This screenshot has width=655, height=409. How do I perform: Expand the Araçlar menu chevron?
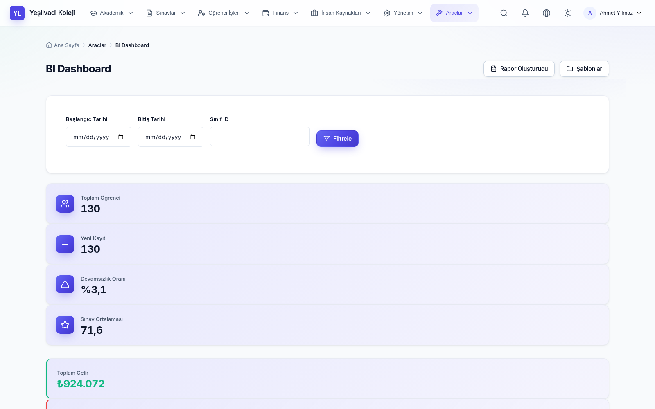[x=470, y=13]
